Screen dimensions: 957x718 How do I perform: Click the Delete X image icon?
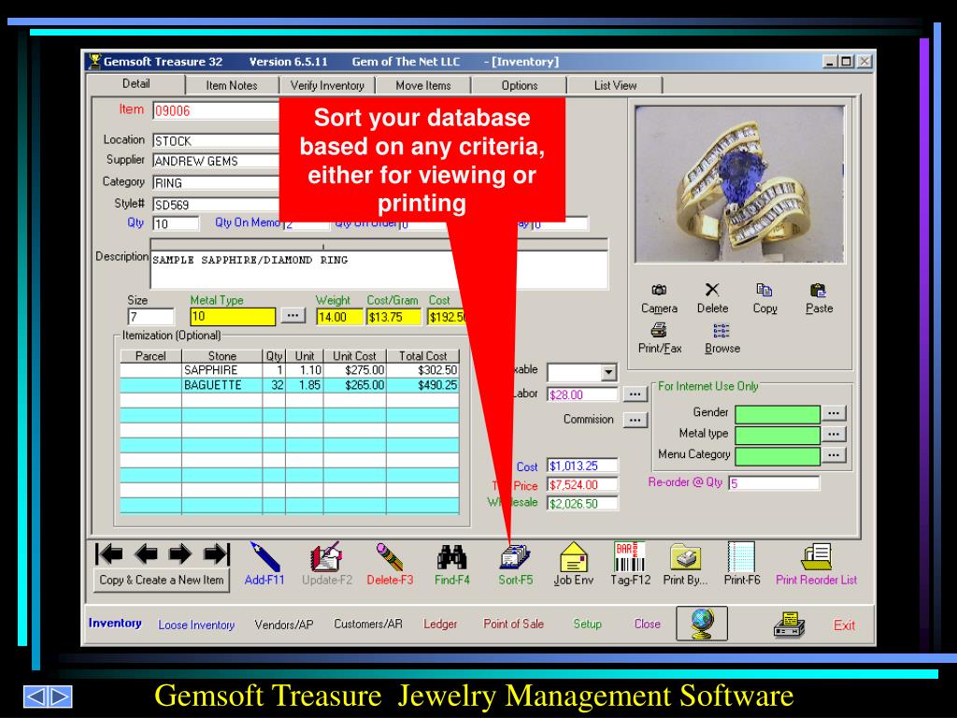point(712,290)
